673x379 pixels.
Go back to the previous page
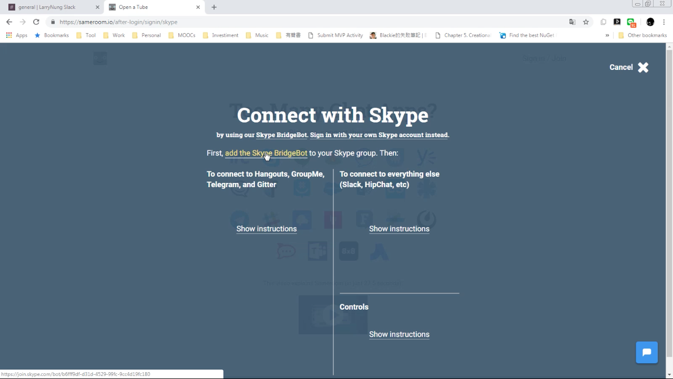pos(9,22)
